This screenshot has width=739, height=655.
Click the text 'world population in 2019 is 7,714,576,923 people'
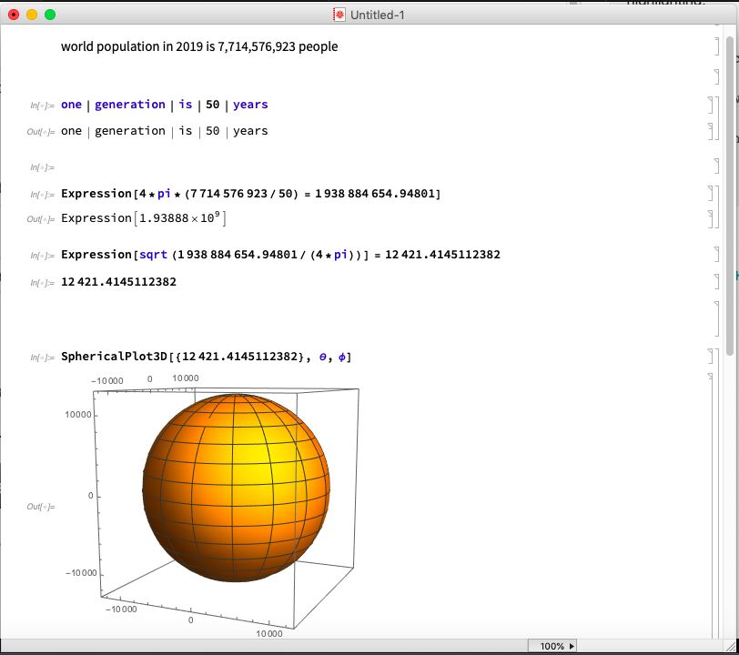tap(199, 46)
